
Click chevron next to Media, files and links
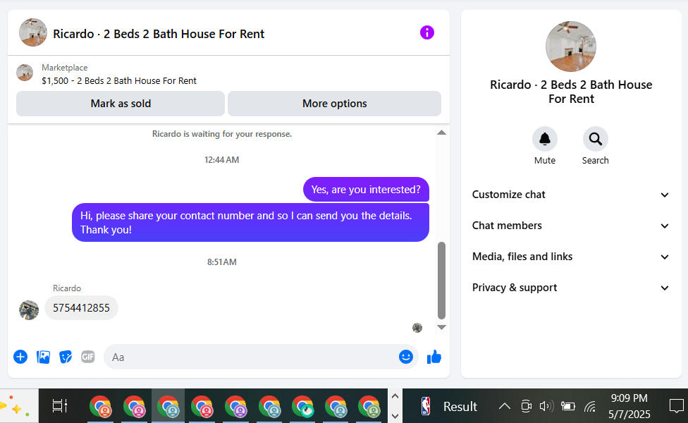(x=665, y=257)
